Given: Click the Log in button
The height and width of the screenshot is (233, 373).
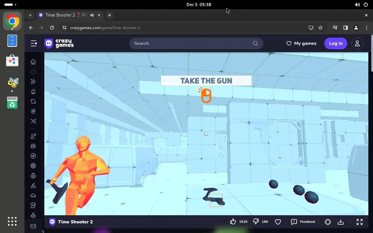Looking at the screenshot, I should (336, 43).
